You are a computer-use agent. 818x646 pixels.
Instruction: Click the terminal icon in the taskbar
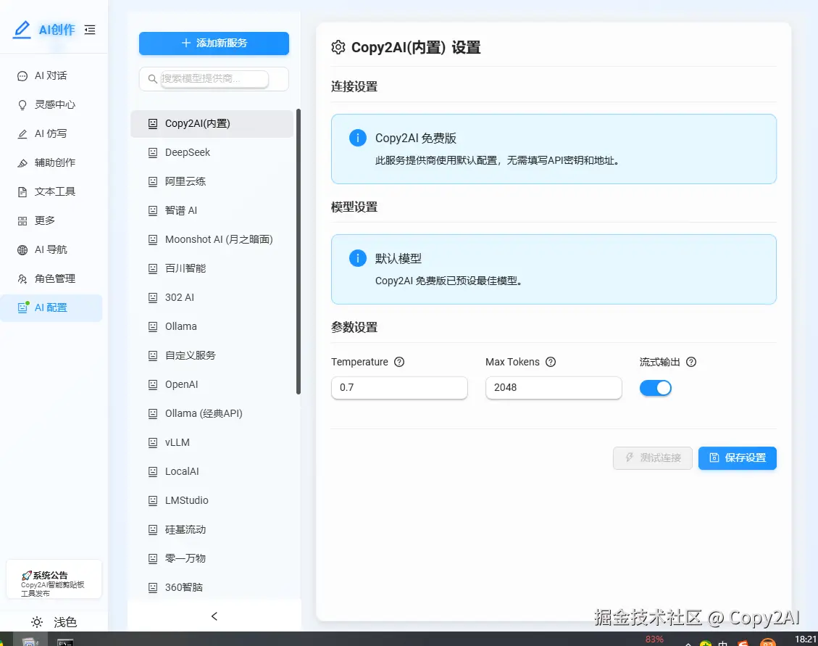[x=65, y=642]
